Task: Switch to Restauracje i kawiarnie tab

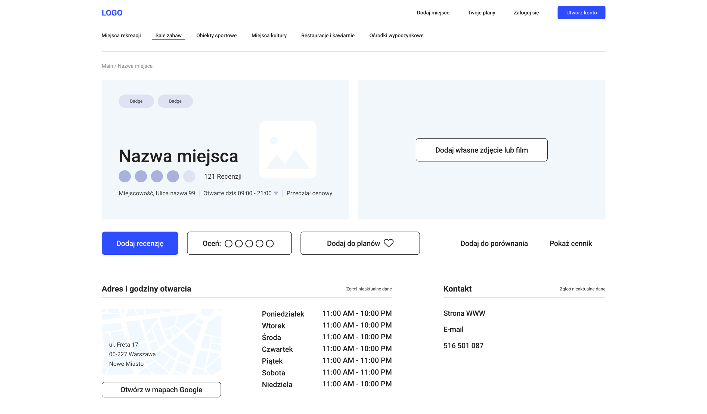Action: click(x=328, y=36)
